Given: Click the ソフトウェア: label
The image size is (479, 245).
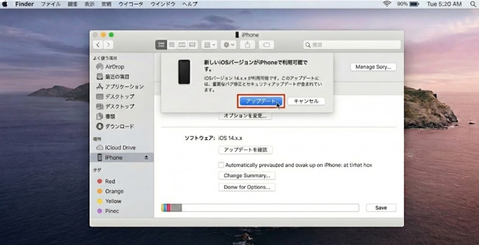Looking at the screenshot, I should pos(200,138).
